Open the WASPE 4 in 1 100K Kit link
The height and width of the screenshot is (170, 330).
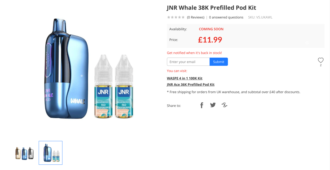185,78
